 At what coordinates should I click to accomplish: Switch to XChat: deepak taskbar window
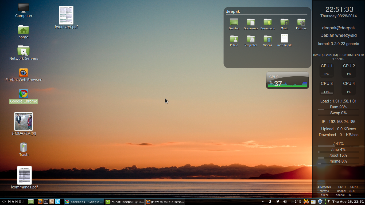pos(125,202)
